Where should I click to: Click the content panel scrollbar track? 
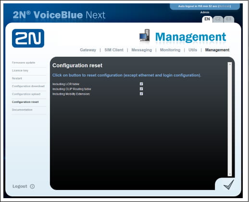tap(230, 119)
